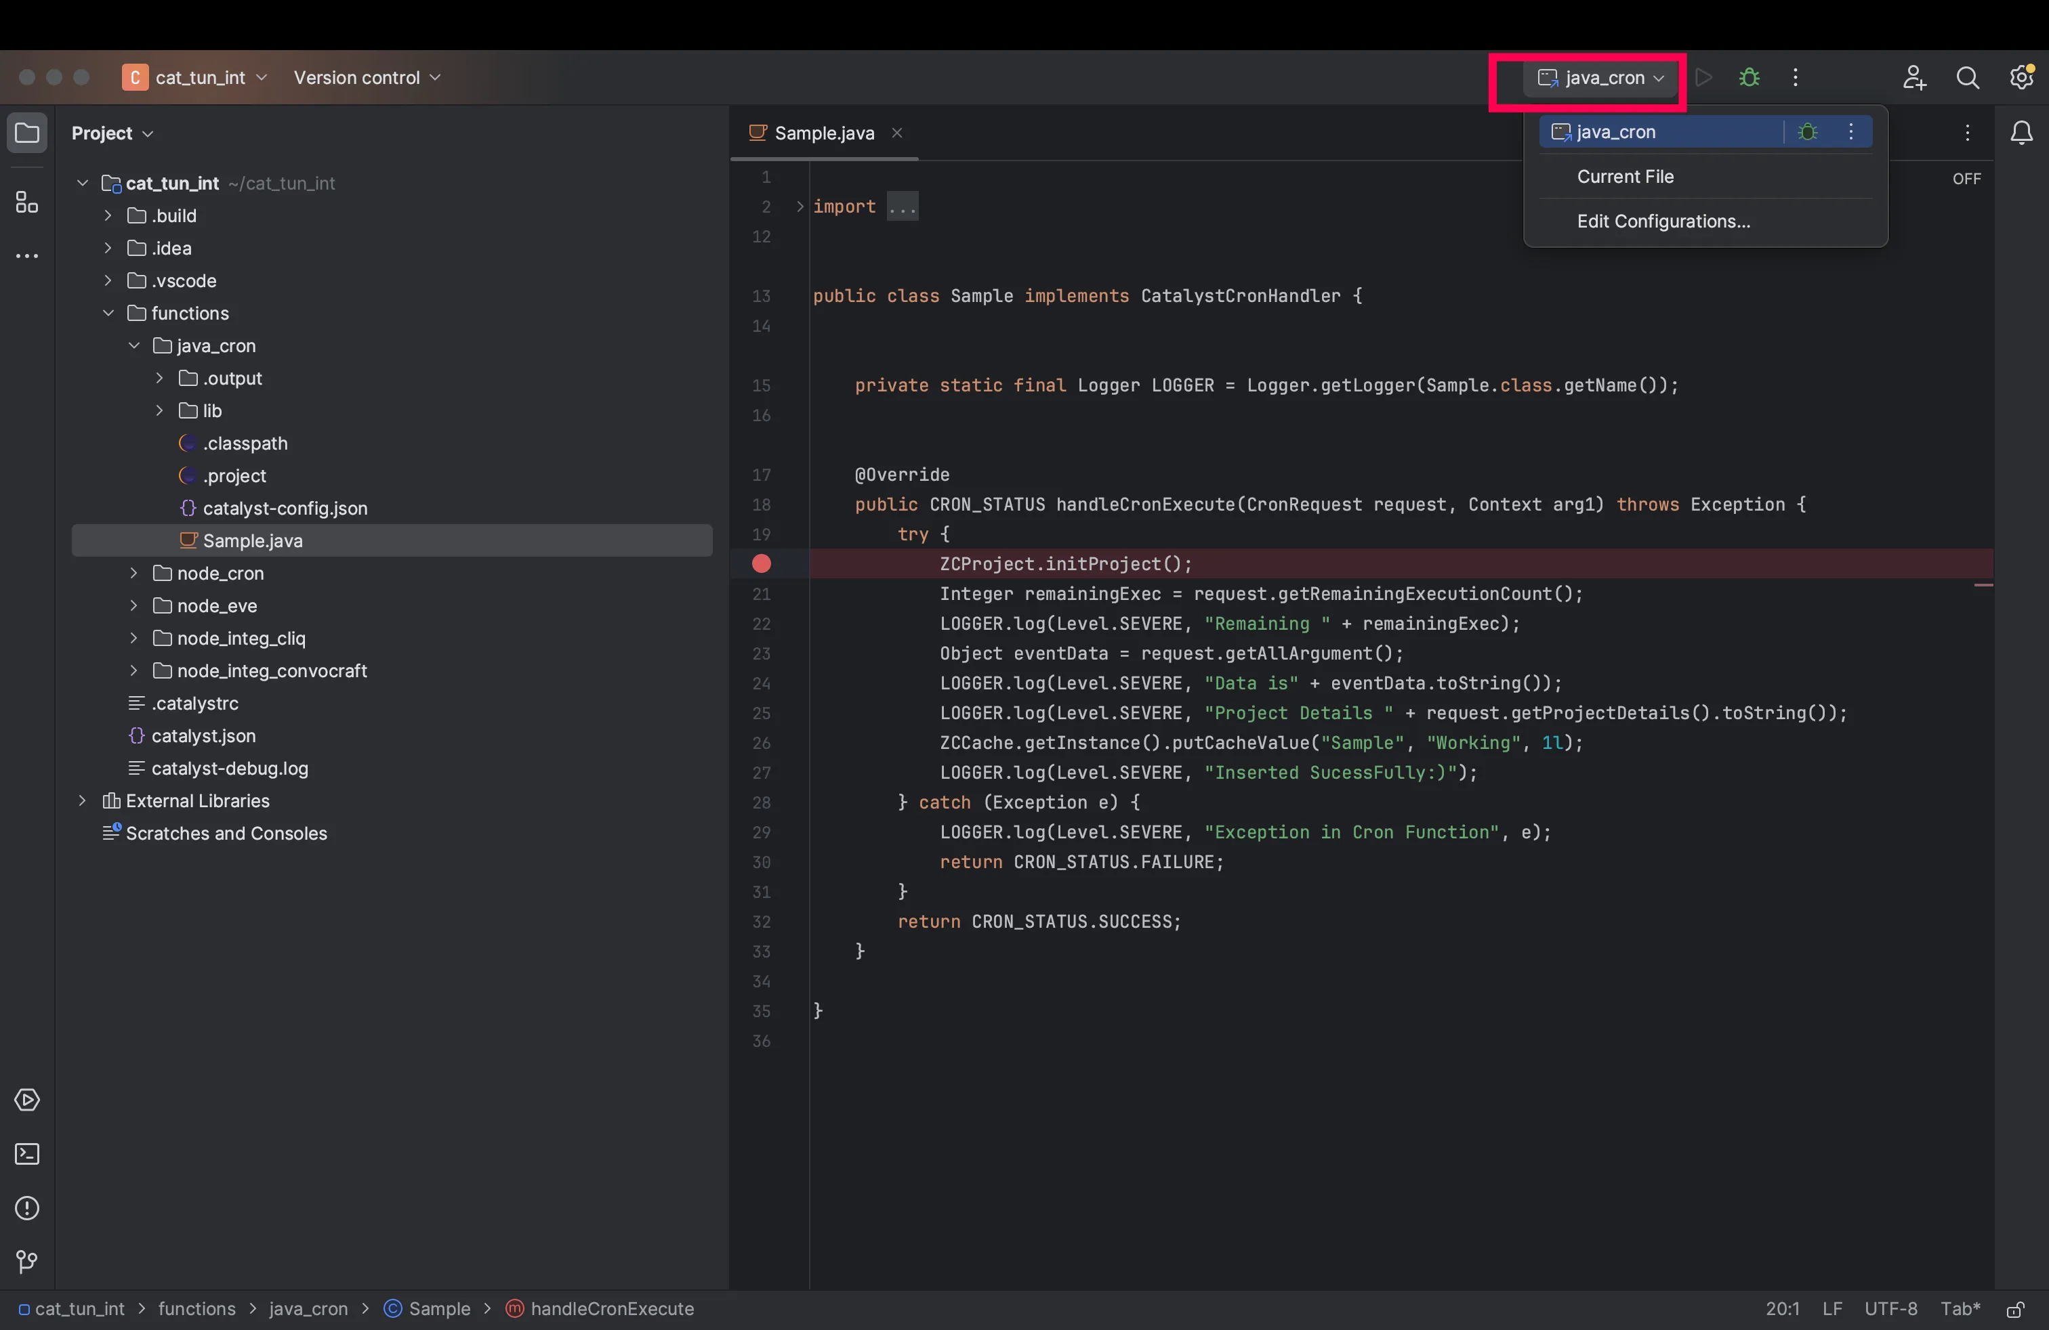Open the Notifications bell icon

click(2021, 133)
